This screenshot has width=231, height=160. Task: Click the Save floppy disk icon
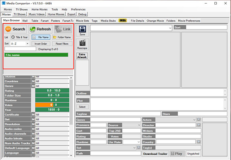pyautogui.click(x=82, y=30)
